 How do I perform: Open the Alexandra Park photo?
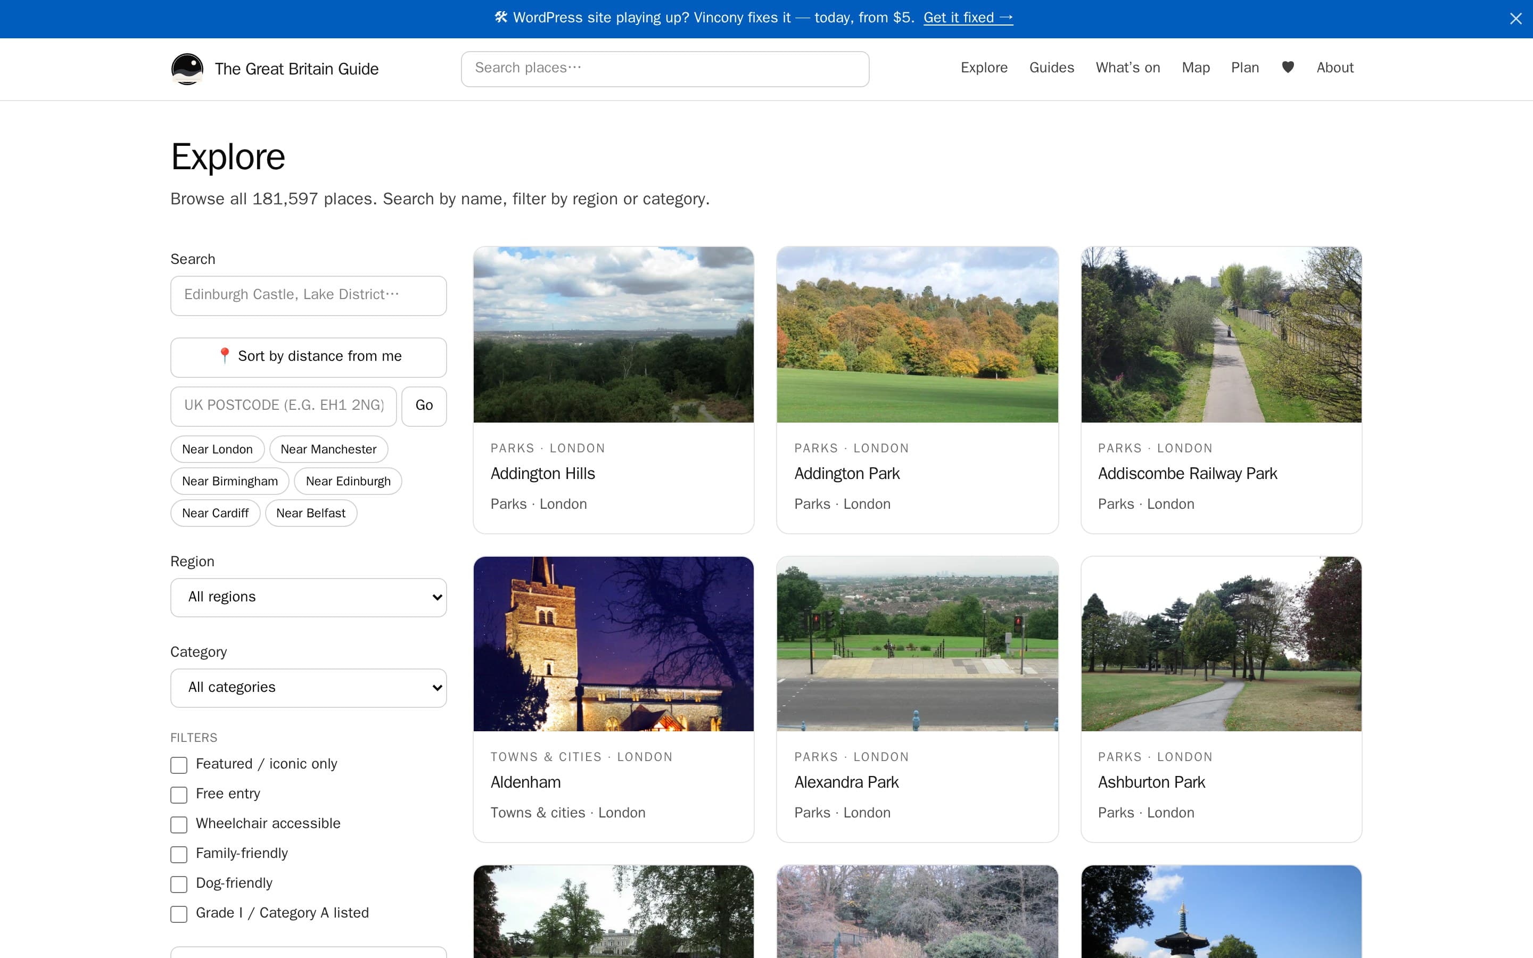tap(917, 644)
